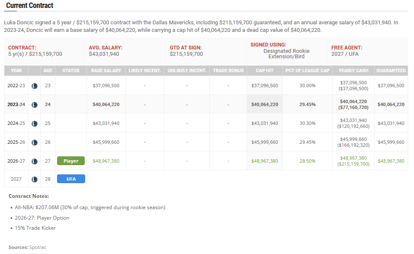Image resolution: width=414 pixels, height=254 pixels.
Task: Click the bold 29.45% league cap cell
Action: point(307,104)
